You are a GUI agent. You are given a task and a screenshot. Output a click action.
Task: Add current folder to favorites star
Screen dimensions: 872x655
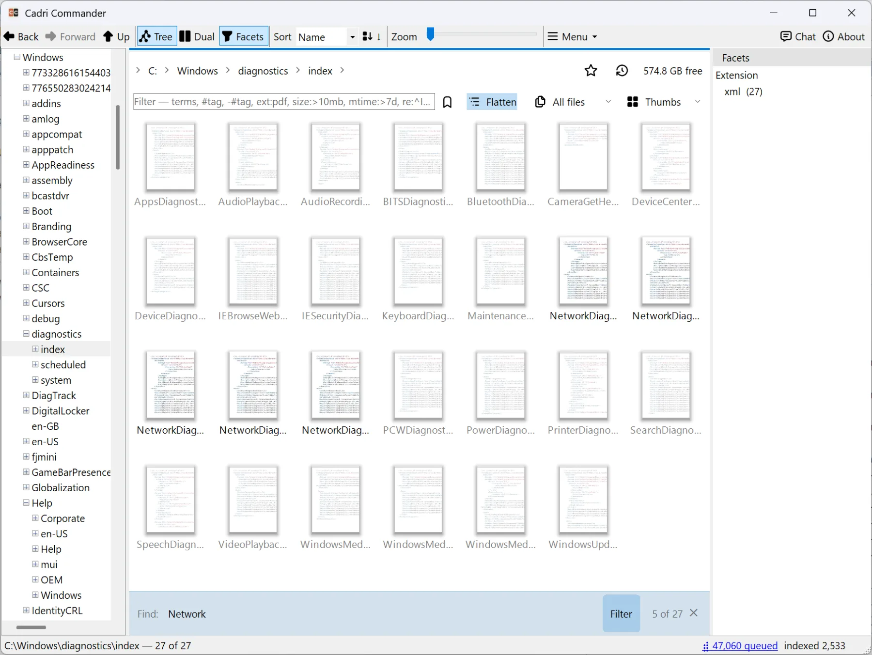pos(591,71)
